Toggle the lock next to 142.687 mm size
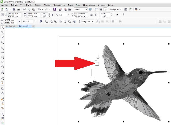 tap(19, 21)
